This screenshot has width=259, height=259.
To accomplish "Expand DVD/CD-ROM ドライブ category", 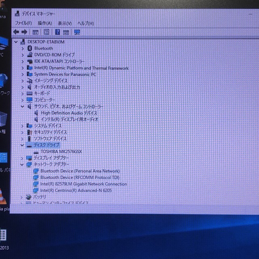I will pyautogui.click(x=23, y=55).
